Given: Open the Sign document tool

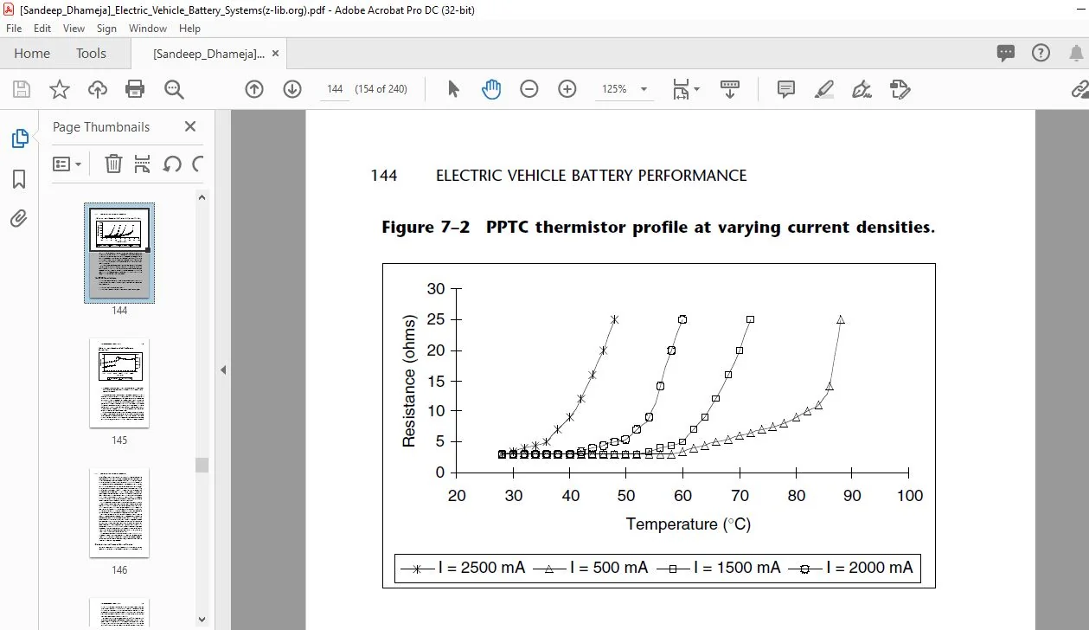Looking at the screenshot, I should 862,89.
